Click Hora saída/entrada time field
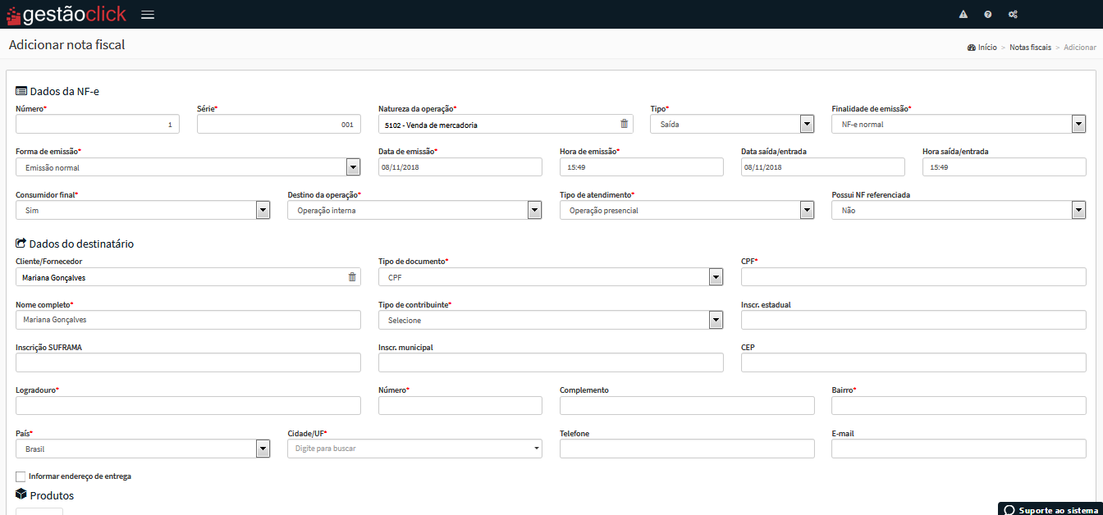This screenshot has height=515, width=1103. coord(1005,167)
